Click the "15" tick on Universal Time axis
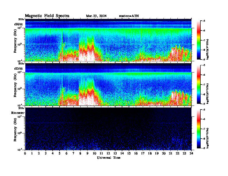The width and height of the screenshot is (228, 176). 129,153
